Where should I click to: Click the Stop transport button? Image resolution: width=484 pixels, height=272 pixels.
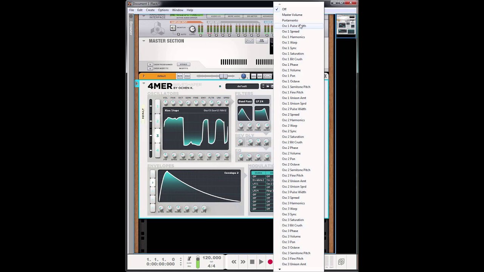[x=252, y=262]
